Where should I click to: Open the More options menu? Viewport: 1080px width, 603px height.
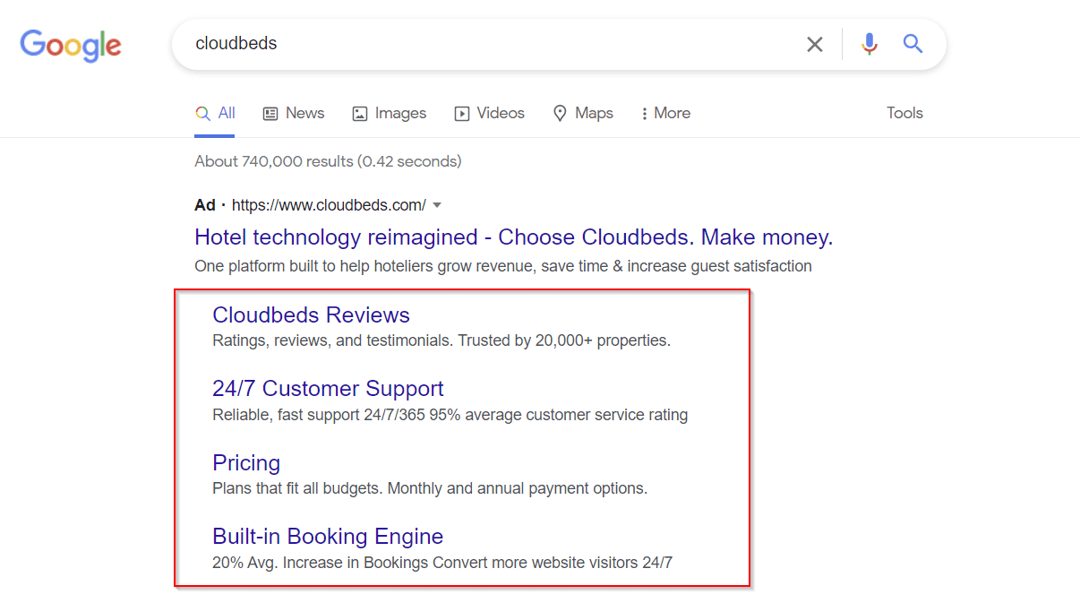(665, 114)
